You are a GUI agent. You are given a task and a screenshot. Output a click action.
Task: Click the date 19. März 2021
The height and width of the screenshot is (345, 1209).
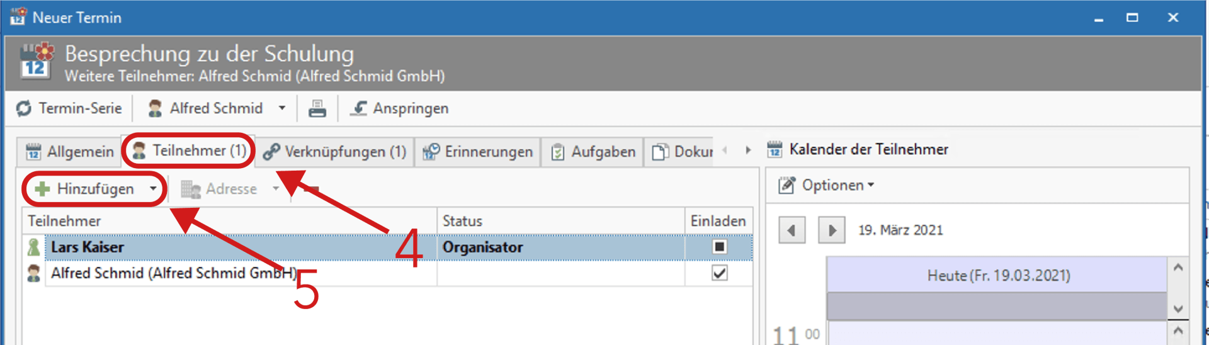[x=900, y=230]
